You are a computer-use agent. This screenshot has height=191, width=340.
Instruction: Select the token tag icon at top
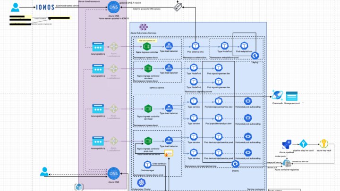click(178, 7)
